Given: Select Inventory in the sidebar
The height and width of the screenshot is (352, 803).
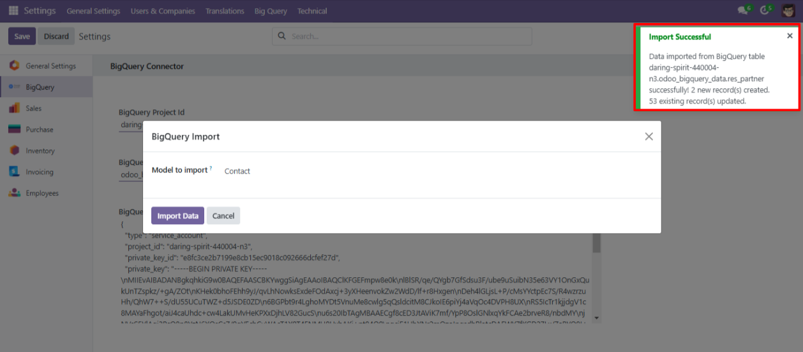Looking at the screenshot, I should click(x=46, y=151).
